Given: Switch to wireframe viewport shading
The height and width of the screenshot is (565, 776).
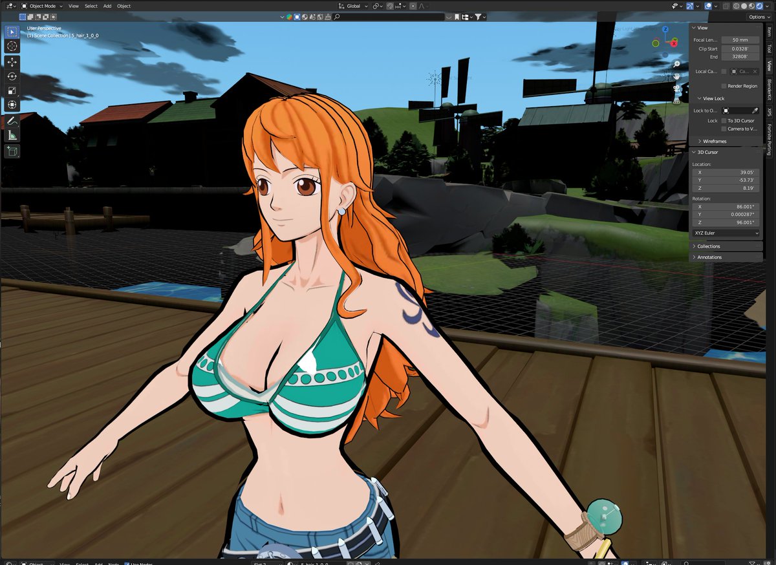Looking at the screenshot, I should pyautogui.click(x=736, y=6).
